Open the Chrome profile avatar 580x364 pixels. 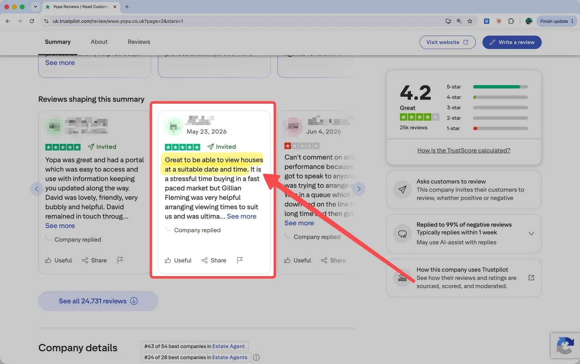tap(529, 21)
